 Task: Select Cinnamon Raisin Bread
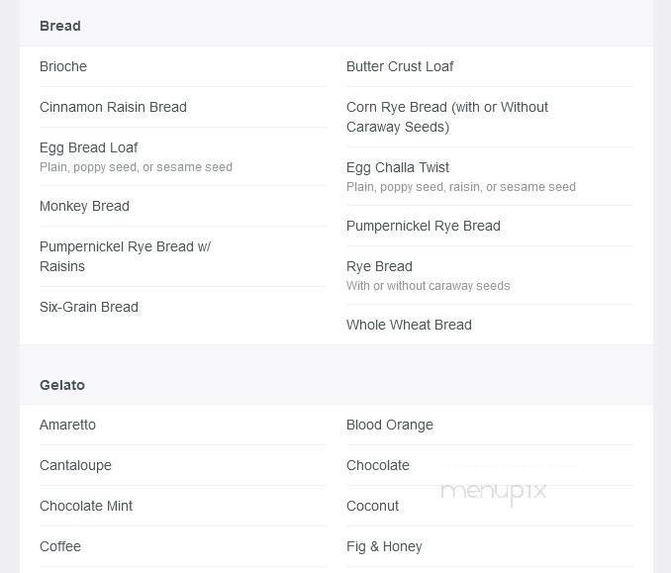click(x=113, y=107)
